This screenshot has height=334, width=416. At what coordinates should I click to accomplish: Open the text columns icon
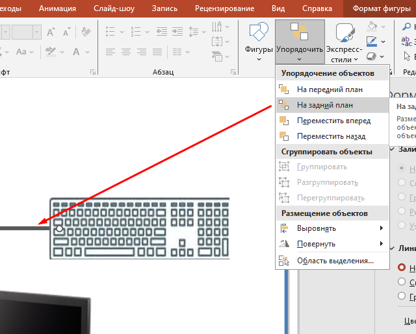click(x=177, y=52)
